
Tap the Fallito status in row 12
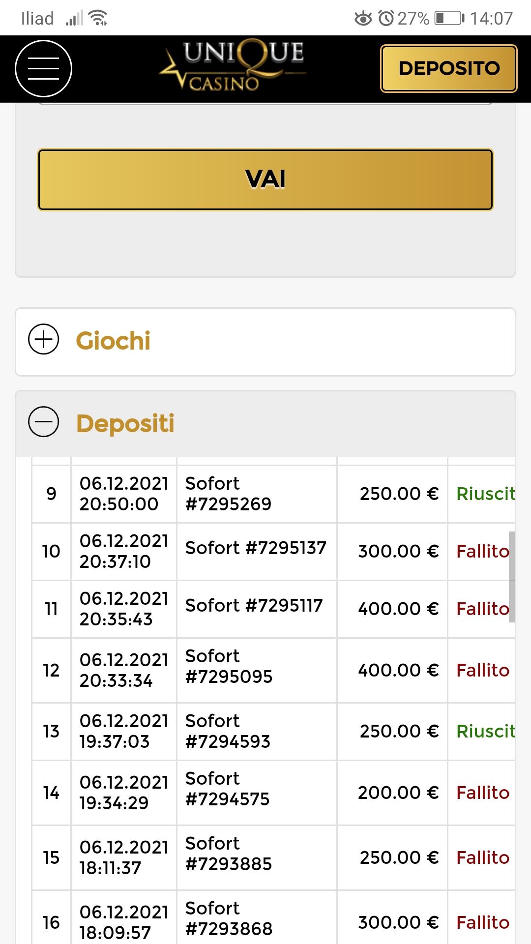click(x=482, y=670)
